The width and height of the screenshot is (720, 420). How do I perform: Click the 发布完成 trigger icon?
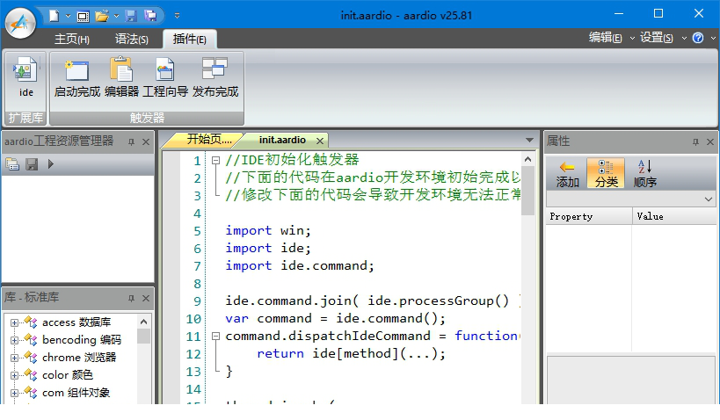[215, 77]
